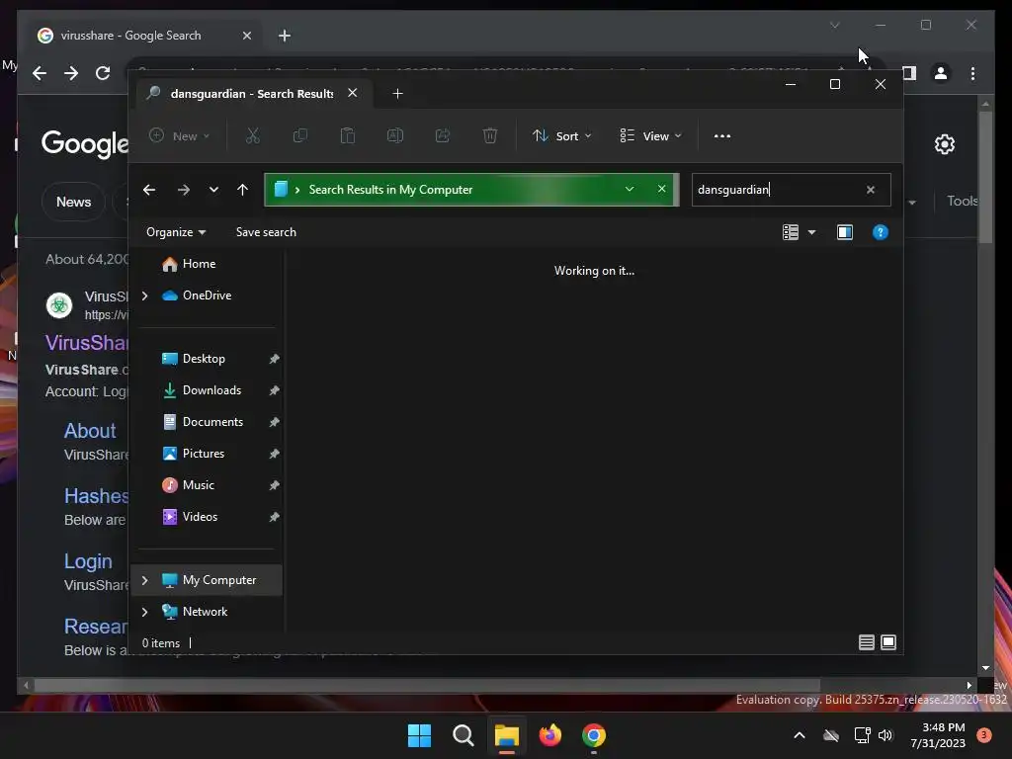Open the Downloads quick access folder

211,390
